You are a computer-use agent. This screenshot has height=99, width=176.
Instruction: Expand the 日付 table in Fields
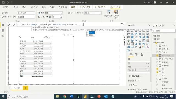click(x=153, y=39)
